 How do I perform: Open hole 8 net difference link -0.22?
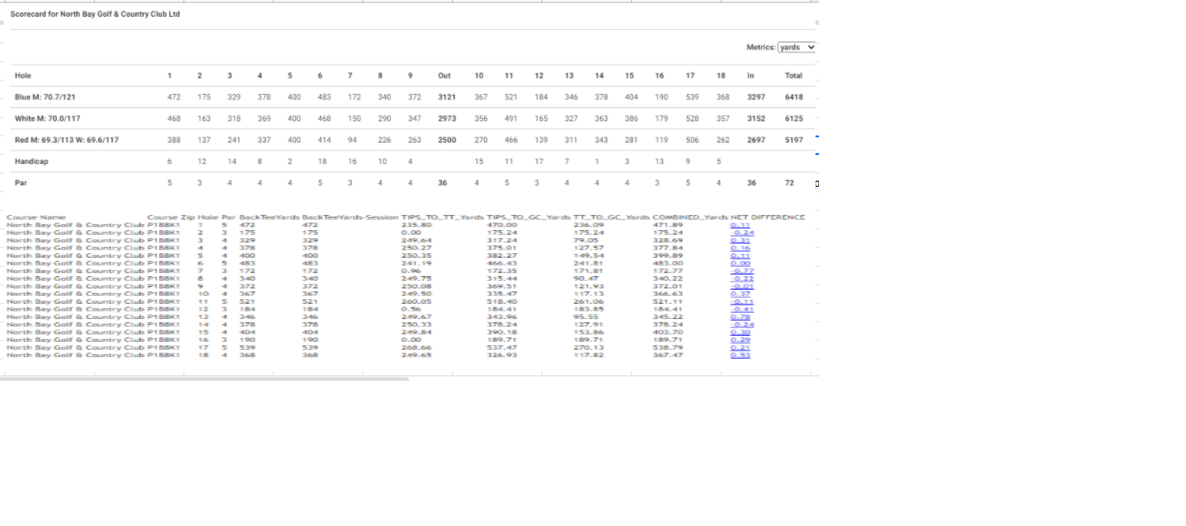740,278
